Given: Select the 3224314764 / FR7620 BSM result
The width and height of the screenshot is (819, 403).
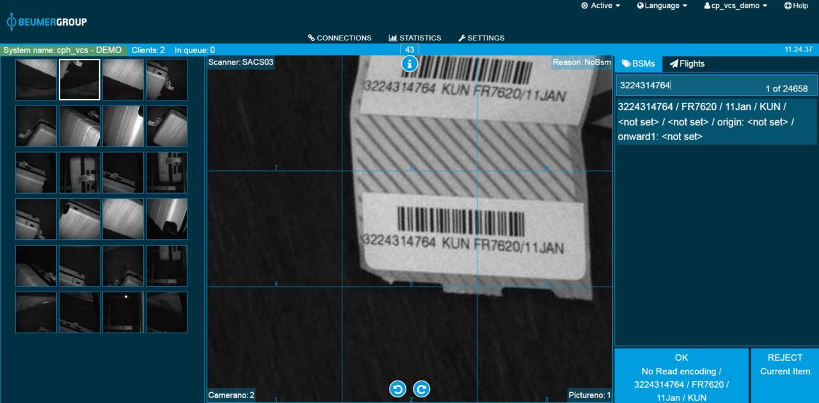Looking at the screenshot, I should [717, 122].
